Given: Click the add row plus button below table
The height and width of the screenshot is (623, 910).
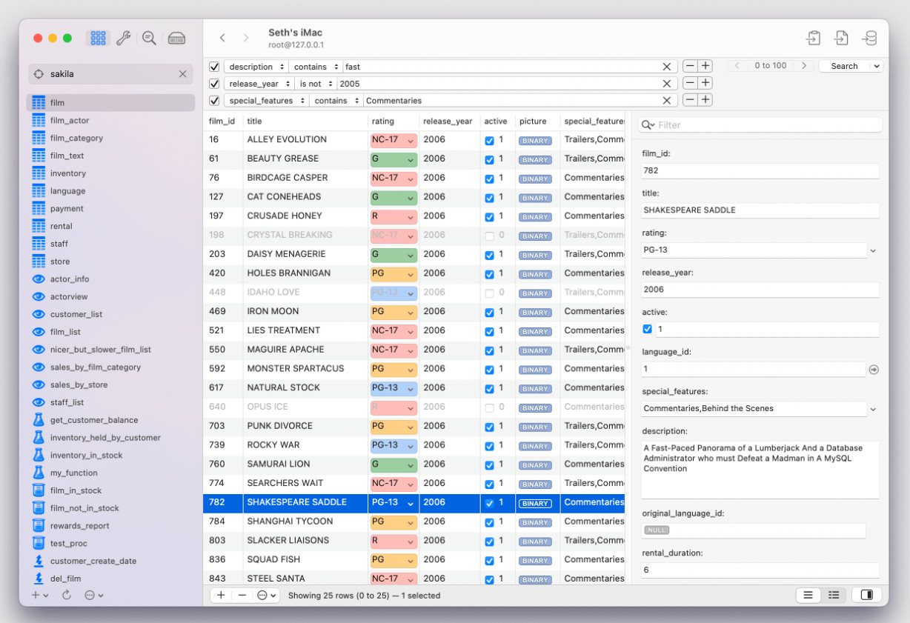Looking at the screenshot, I should (221, 596).
